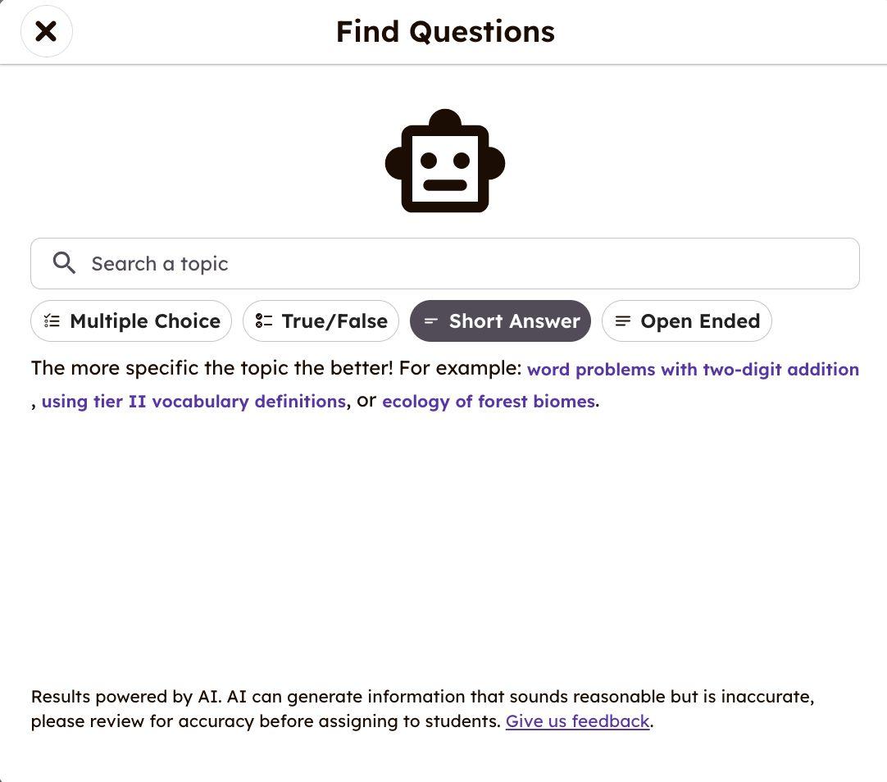
Task: Click the short lines icon in Short Answer
Action: click(431, 321)
